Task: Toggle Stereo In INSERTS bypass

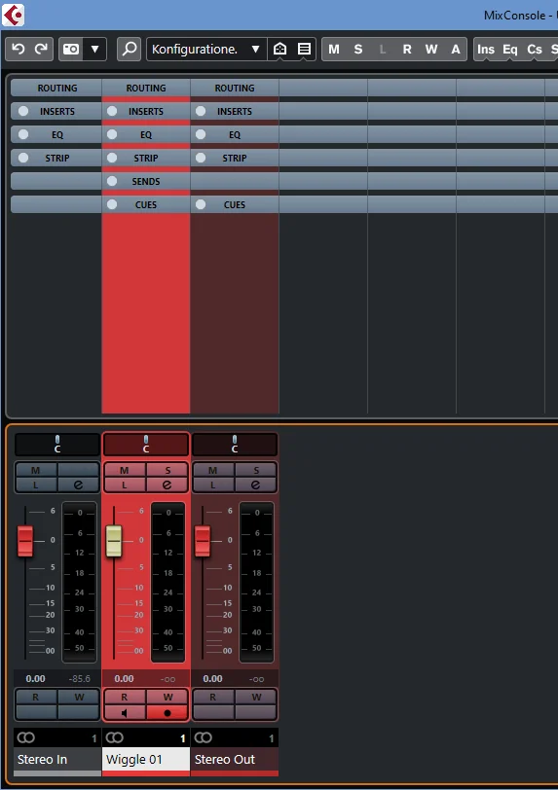Action: tap(23, 111)
